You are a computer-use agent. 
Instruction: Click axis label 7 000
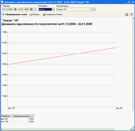tap(4, 32)
